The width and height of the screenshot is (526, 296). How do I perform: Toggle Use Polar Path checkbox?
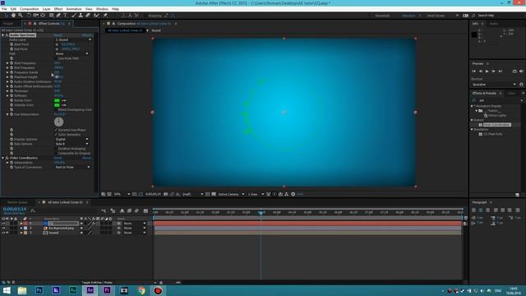click(x=56, y=58)
